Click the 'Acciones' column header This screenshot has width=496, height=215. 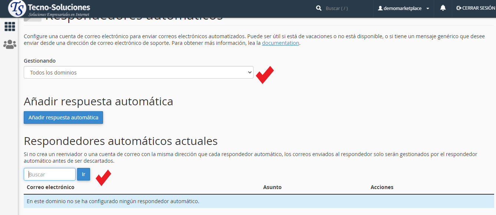click(x=382, y=187)
